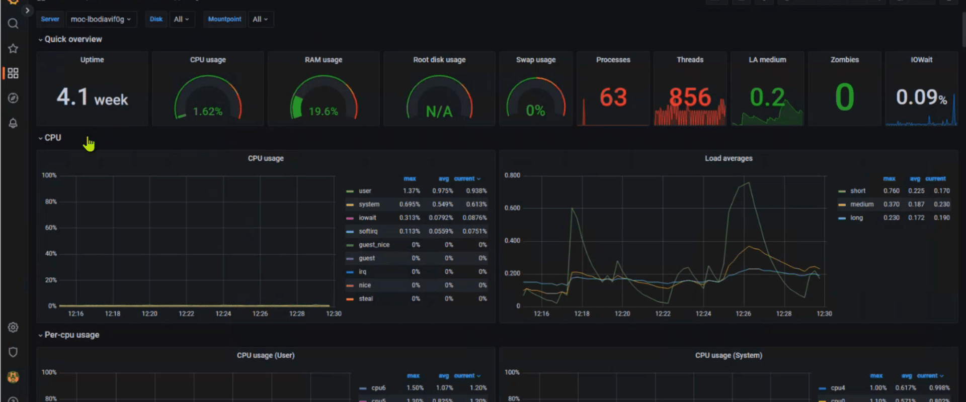Open the Root disk usage panel menu

point(439,60)
